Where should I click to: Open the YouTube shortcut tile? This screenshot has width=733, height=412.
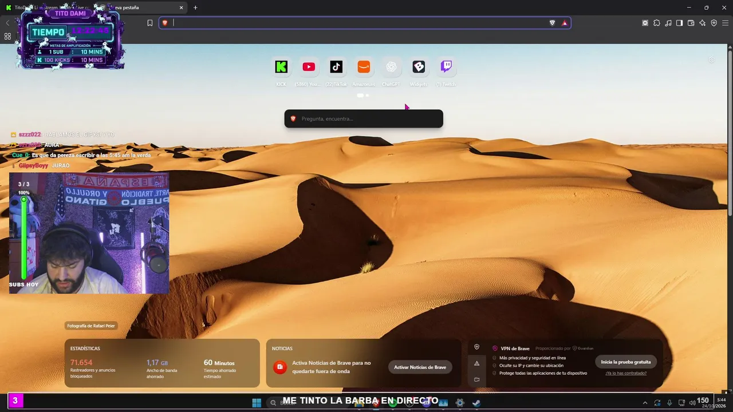point(309,67)
